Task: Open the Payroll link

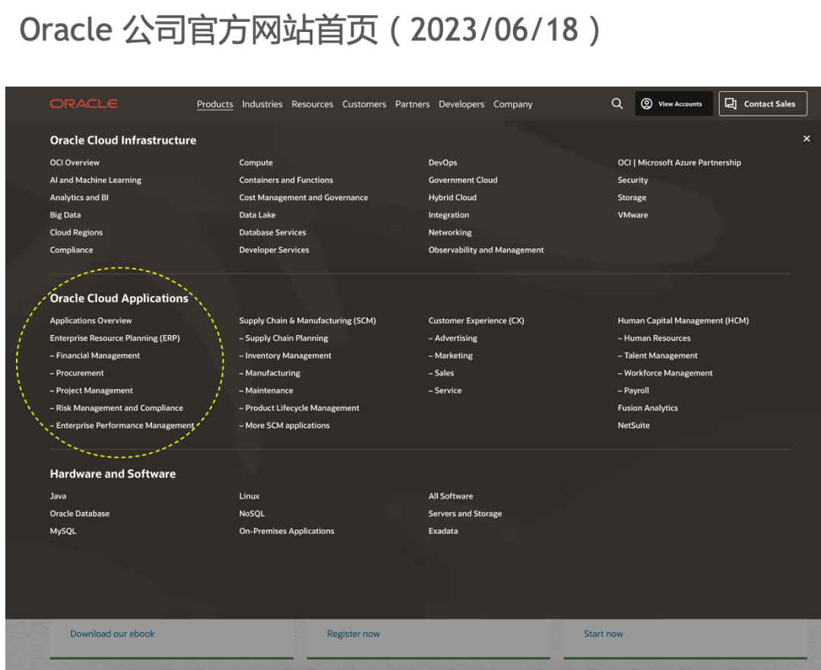Action: pos(633,390)
